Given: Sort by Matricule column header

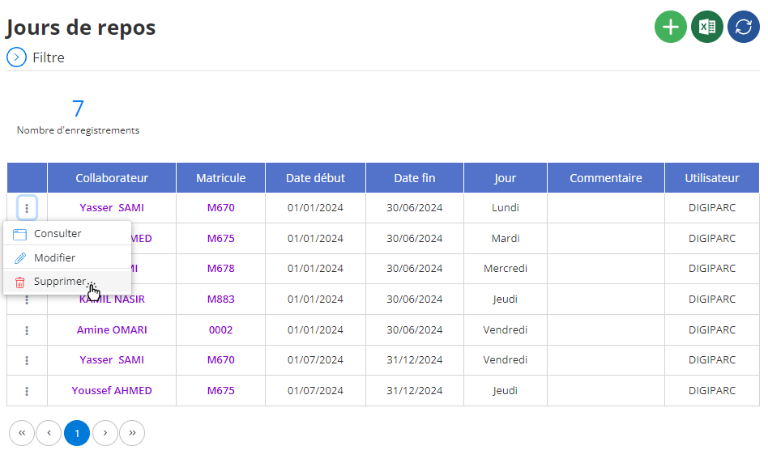Looking at the screenshot, I should point(221,178).
